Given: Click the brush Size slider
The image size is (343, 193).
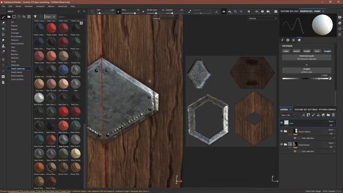Looking at the screenshot, I should click(106, 13).
